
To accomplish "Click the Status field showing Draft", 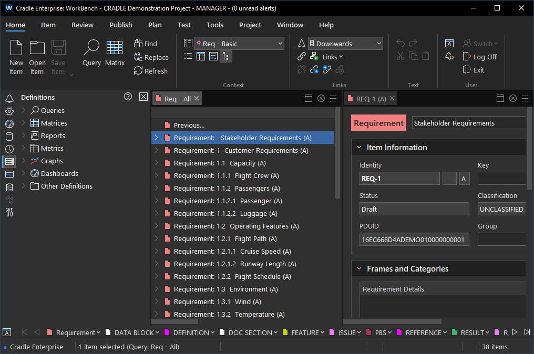I will point(414,209).
